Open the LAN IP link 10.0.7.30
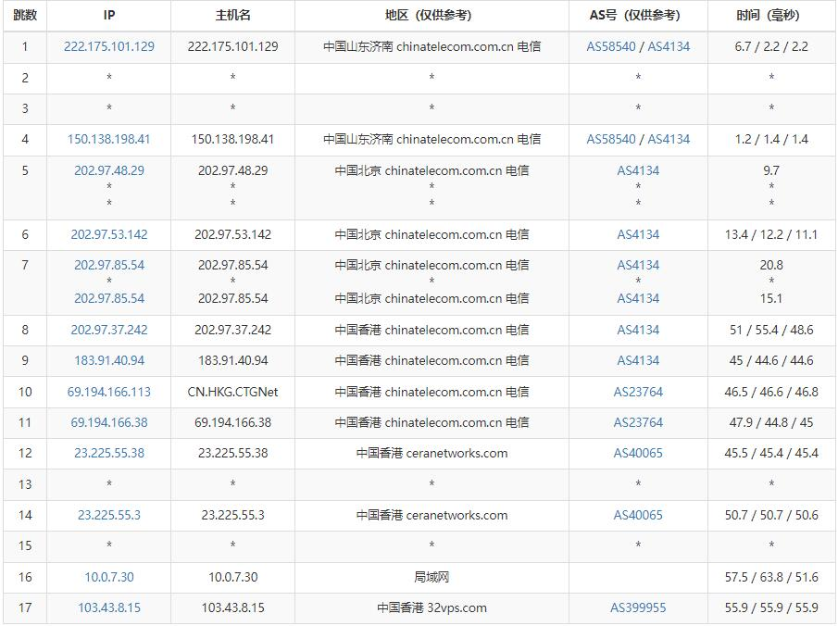This screenshot has height=626, width=838. point(109,577)
